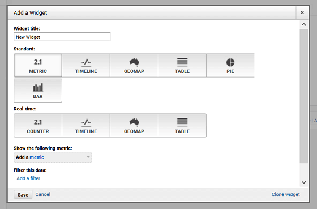Select the Standard Table widget type
This screenshot has width=317, height=209.
coord(182,65)
